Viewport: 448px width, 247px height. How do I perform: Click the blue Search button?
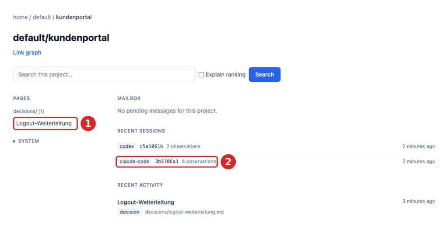[265, 74]
